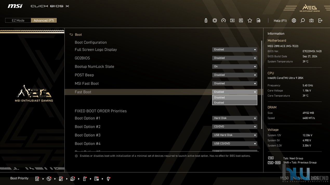Screen dimensions: 330x185
Task: Open the Boot Option #1 Hard Disk dropdown
Action: (235, 118)
